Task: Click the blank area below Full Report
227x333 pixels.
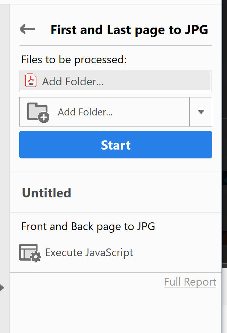Action: click(x=116, y=310)
